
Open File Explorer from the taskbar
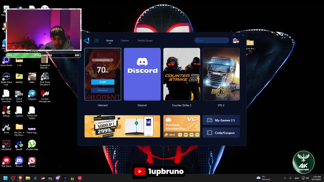[28, 178]
